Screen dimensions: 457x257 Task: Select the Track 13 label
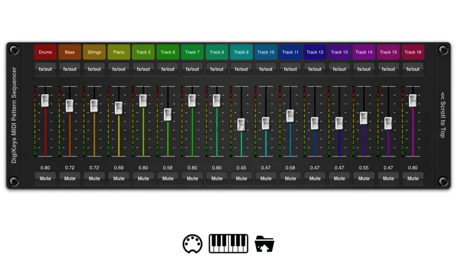[x=339, y=52]
